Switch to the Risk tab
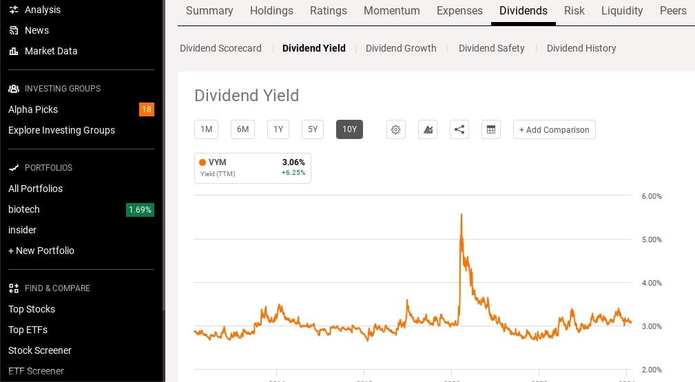The width and height of the screenshot is (695, 382). tap(574, 10)
